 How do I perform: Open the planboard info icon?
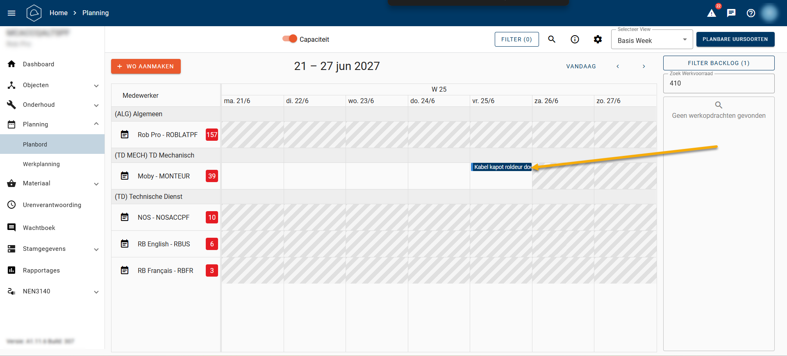point(575,39)
